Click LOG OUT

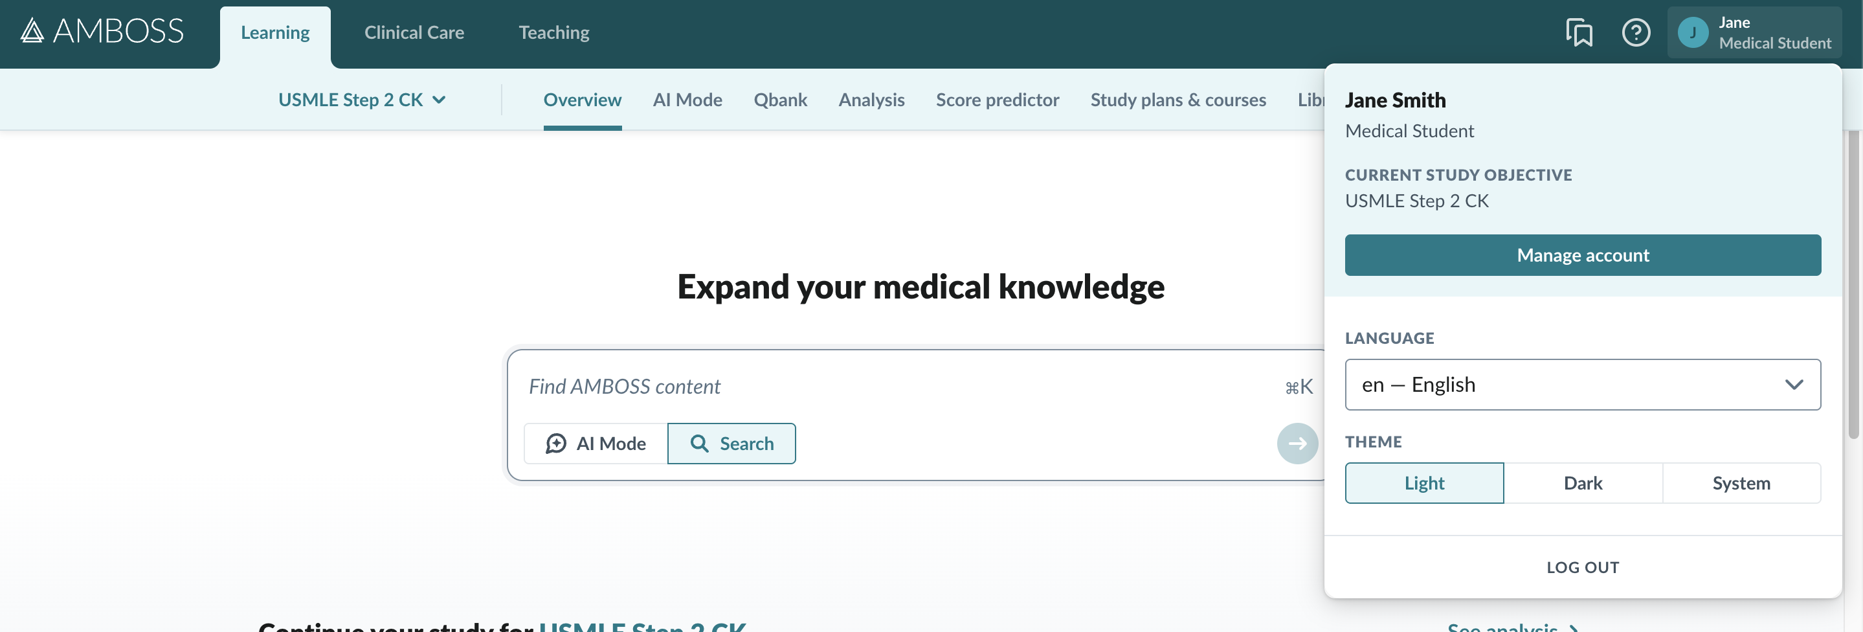point(1583,568)
